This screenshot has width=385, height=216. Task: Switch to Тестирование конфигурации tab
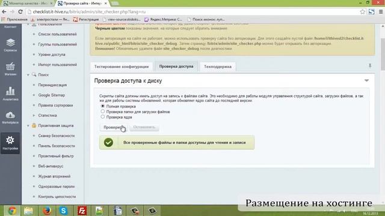(122, 67)
